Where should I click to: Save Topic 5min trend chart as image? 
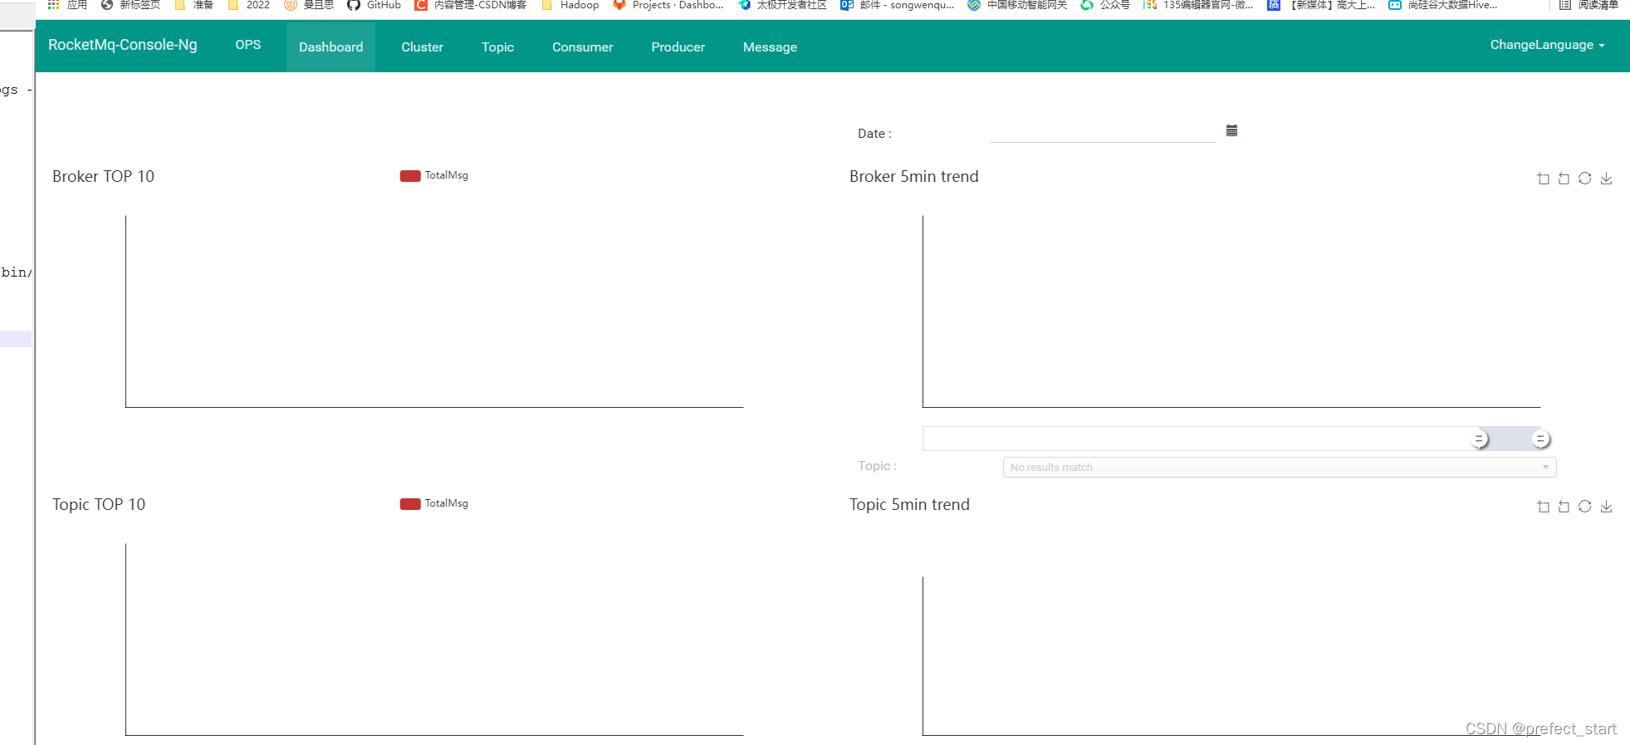coord(1607,507)
